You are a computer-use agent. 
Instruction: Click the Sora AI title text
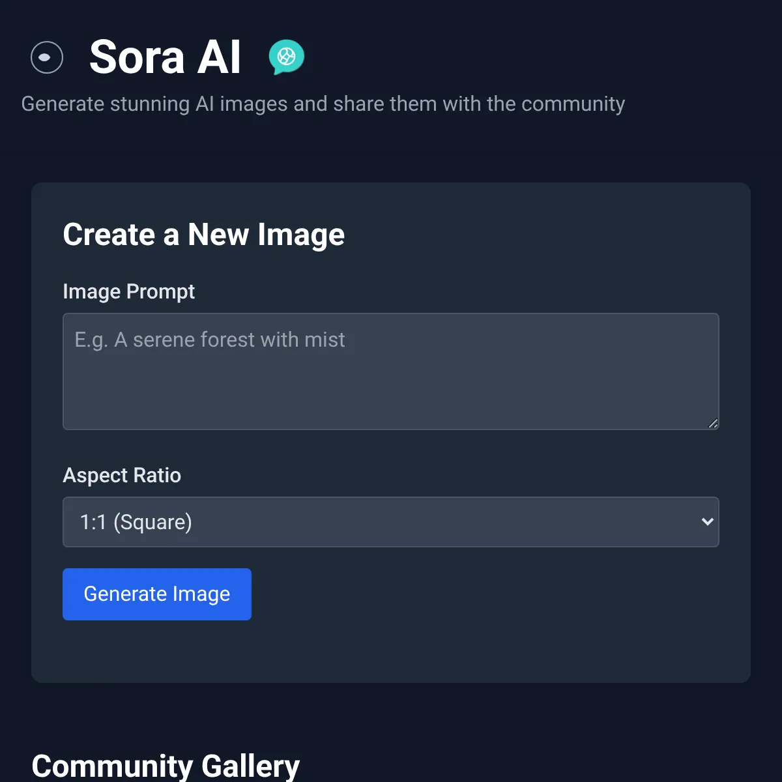[166, 57]
